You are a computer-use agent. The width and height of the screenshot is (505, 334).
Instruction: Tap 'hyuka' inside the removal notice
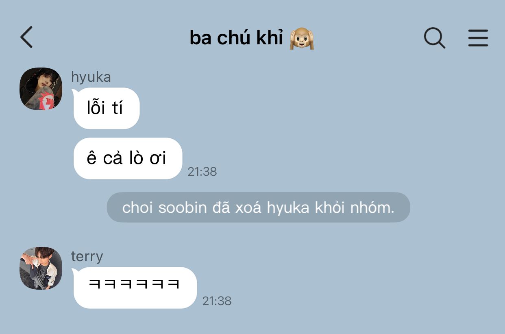click(289, 208)
